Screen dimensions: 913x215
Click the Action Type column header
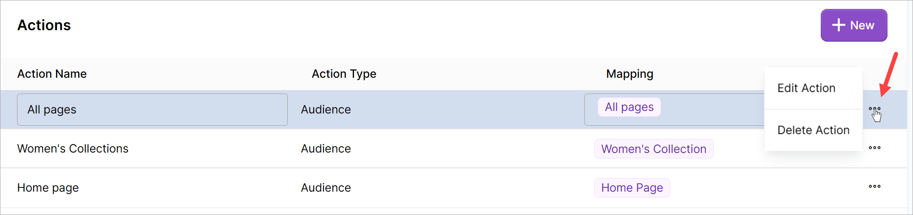pyautogui.click(x=343, y=74)
